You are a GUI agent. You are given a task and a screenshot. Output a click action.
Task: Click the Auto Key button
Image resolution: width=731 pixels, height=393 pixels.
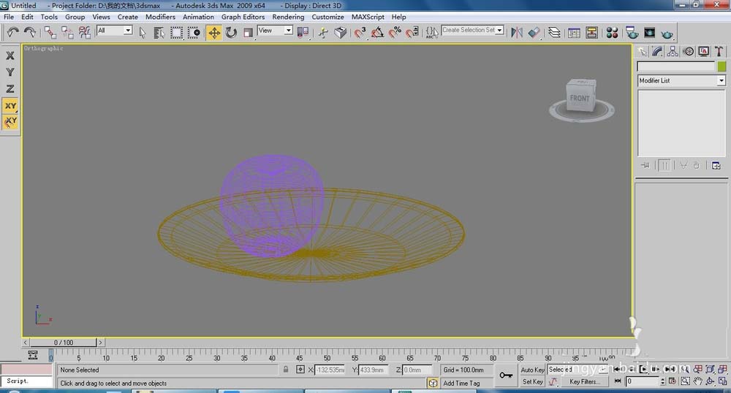(532, 370)
